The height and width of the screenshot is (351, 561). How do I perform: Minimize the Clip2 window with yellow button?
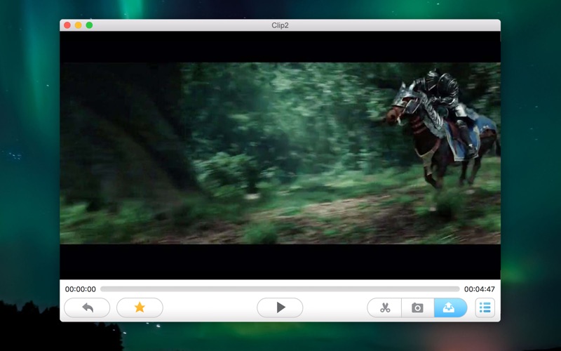[x=79, y=25]
